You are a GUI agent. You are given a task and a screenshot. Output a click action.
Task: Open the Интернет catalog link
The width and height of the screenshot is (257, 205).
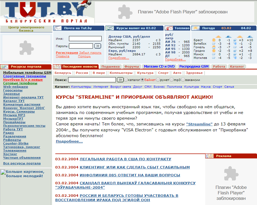point(101,87)
